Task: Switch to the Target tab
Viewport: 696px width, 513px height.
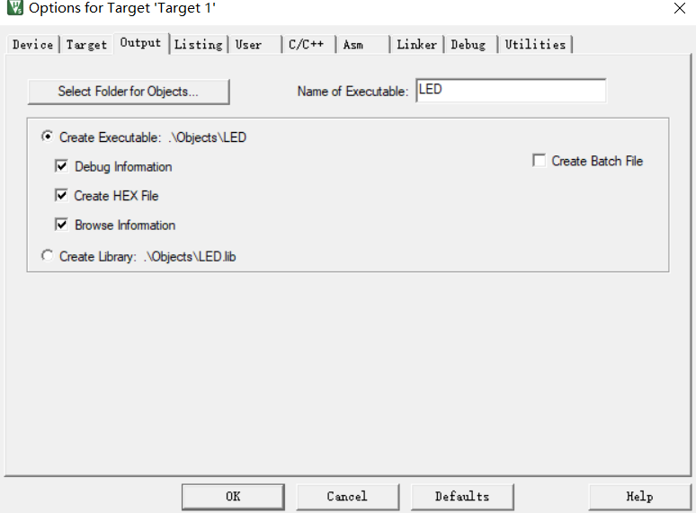Action: click(x=86, y=44)
